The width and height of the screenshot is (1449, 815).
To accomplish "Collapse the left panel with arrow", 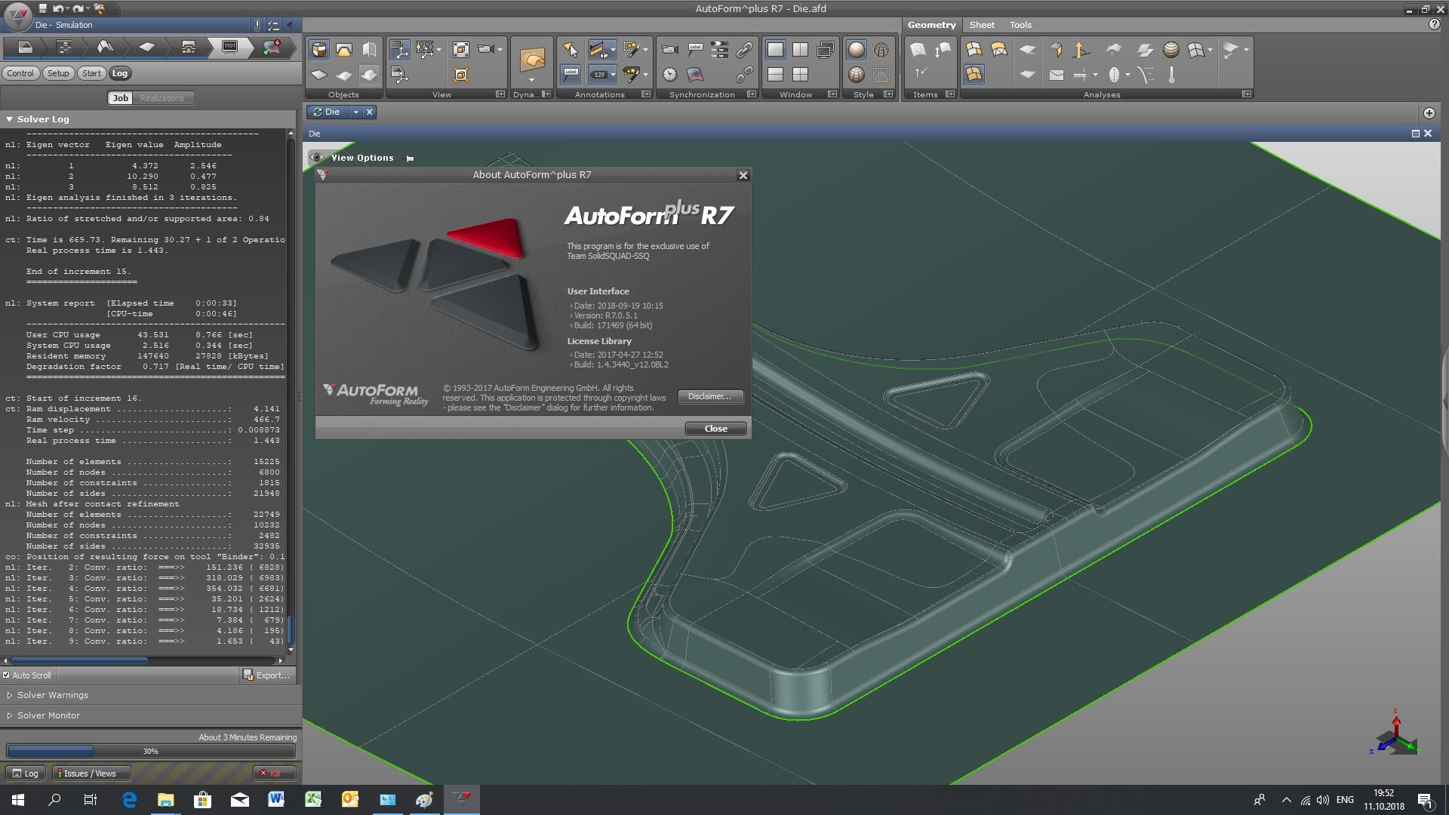I will [x=291, y=25].
